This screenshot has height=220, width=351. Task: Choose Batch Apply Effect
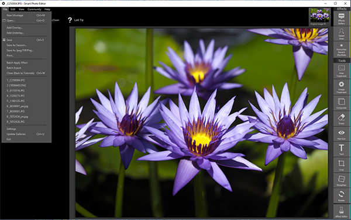click(26, 63)
